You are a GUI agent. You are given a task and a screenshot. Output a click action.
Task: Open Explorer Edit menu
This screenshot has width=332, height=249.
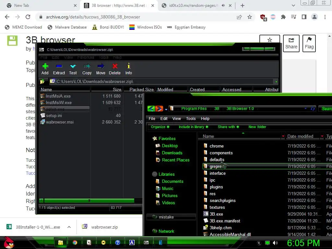(x=164, y=119)
